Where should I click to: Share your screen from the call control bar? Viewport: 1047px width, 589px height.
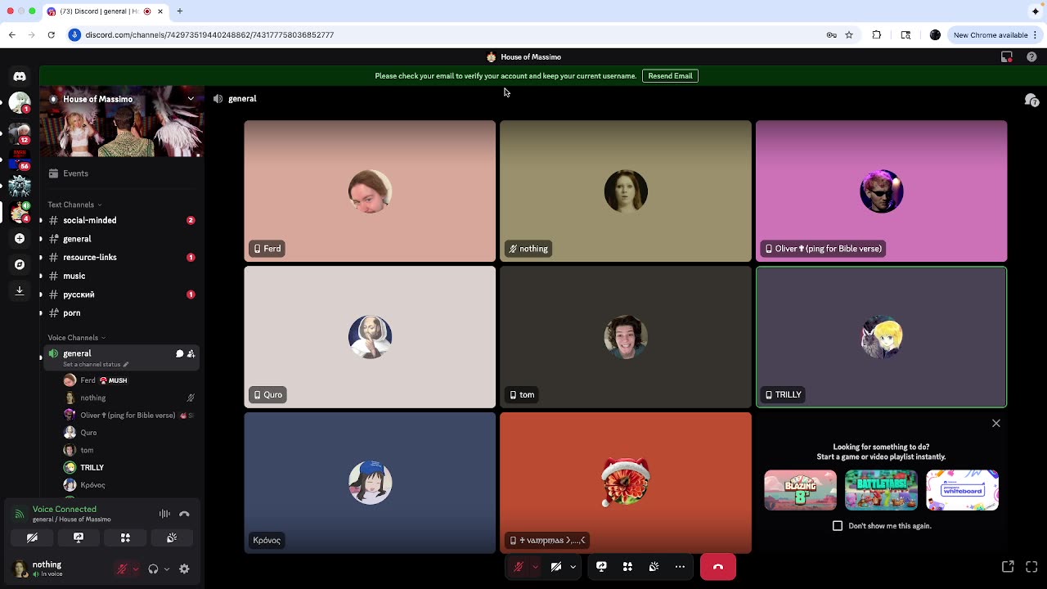pyautogui.click(x=601, y=566)
